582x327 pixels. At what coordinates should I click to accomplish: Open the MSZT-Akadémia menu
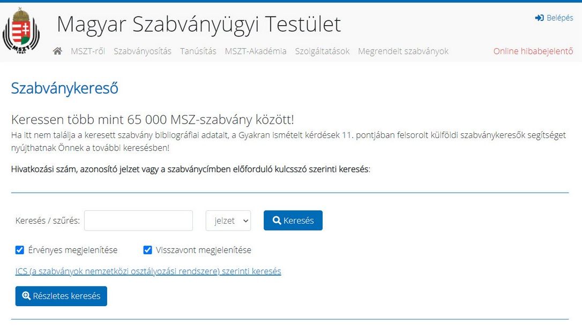click(256, 51)
